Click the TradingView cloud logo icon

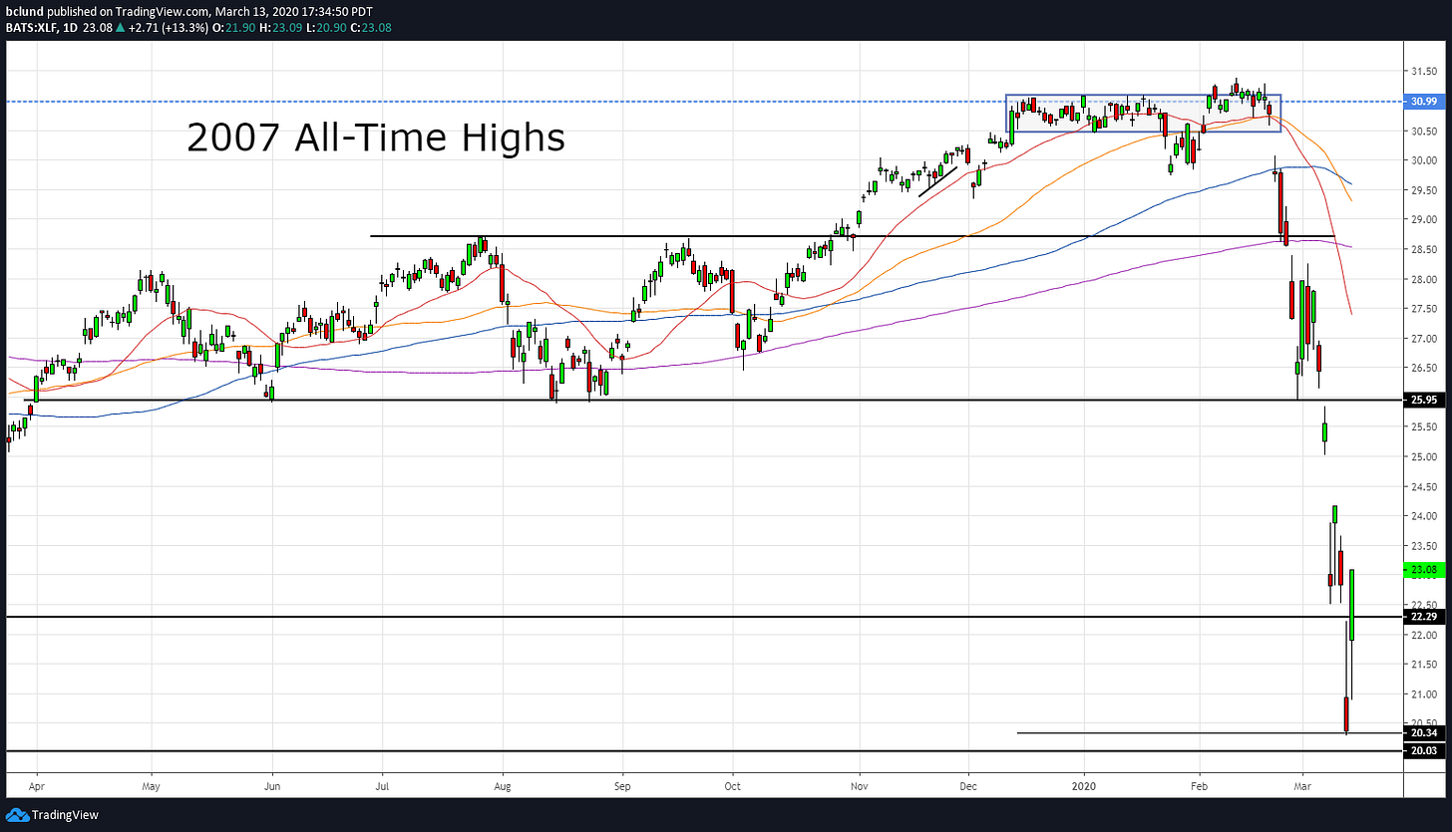tap(16, 815)
